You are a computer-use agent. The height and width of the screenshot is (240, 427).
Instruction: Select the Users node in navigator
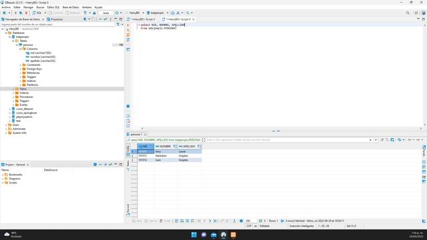click(x=15, y=125)
